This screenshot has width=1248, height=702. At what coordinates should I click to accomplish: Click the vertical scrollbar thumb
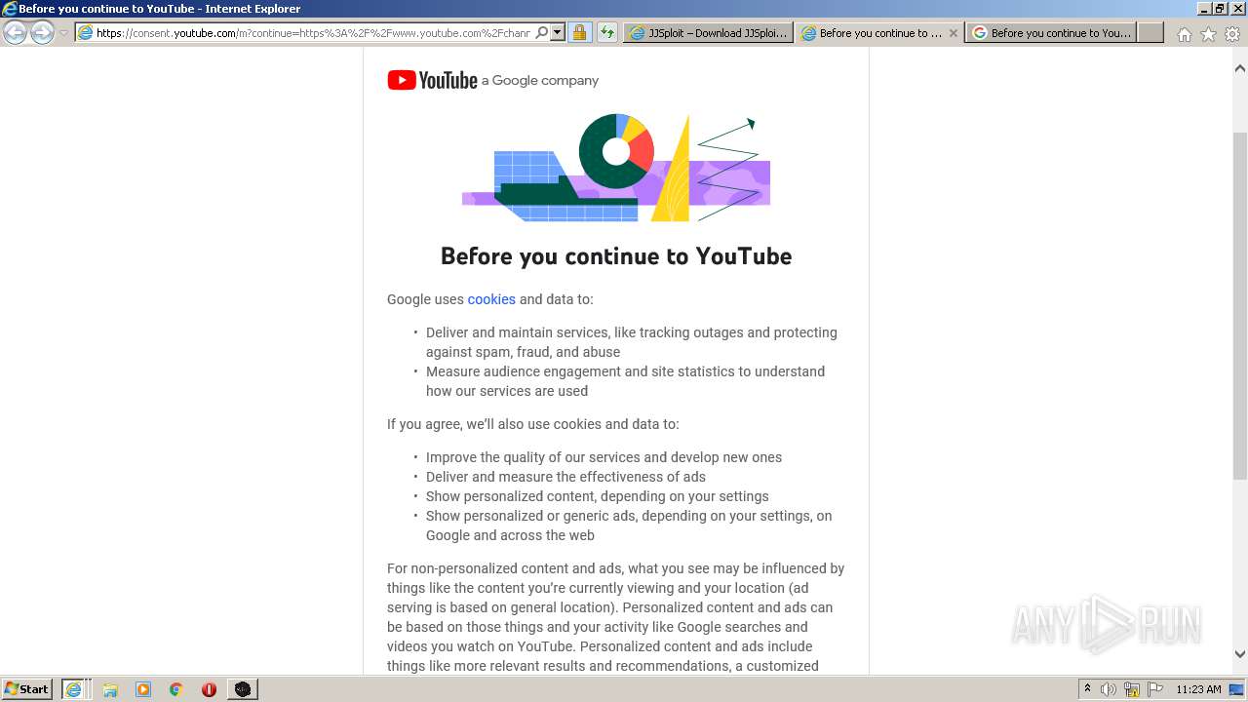1239,304
